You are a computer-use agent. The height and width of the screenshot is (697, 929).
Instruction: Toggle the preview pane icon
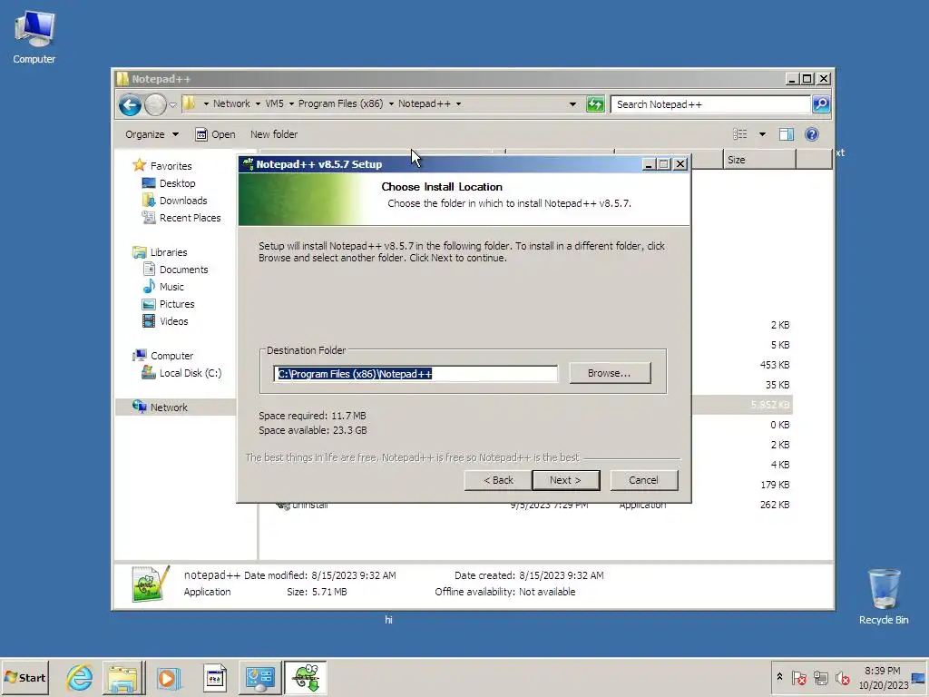[787, 134]
